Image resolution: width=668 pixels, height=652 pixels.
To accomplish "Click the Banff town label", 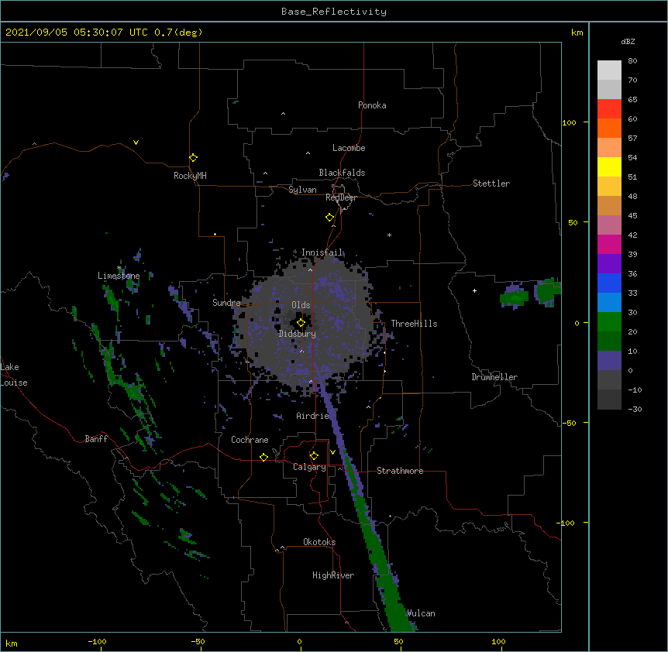I will 96,439.
